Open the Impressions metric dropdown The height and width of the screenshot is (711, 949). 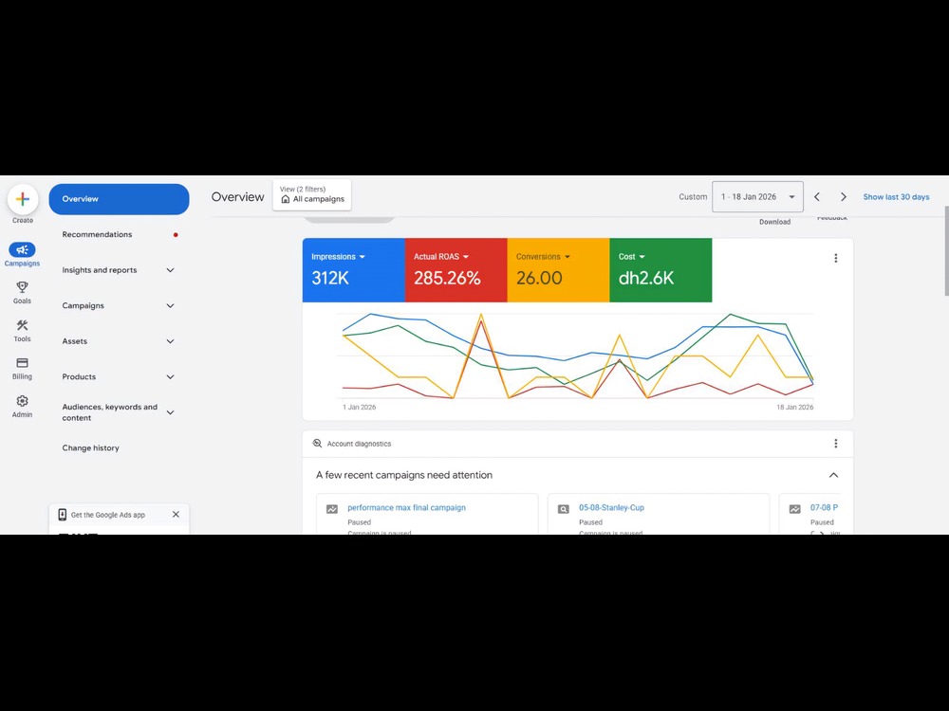coord(339,257)
